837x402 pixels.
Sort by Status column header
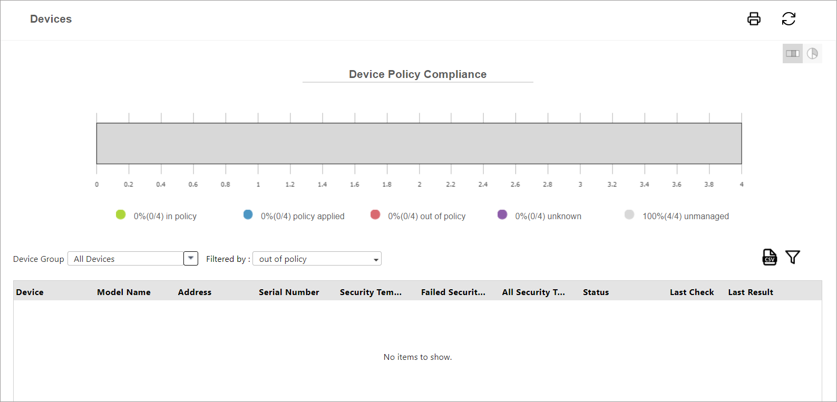pyautogui.click(x=596, y=292)
